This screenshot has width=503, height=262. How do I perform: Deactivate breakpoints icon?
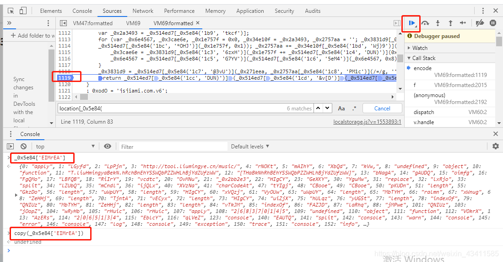(x=480, y=23)
